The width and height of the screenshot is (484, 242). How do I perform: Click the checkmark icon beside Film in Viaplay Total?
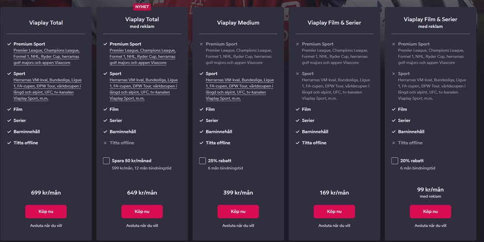pyautogui.click(x=9, y=109)
